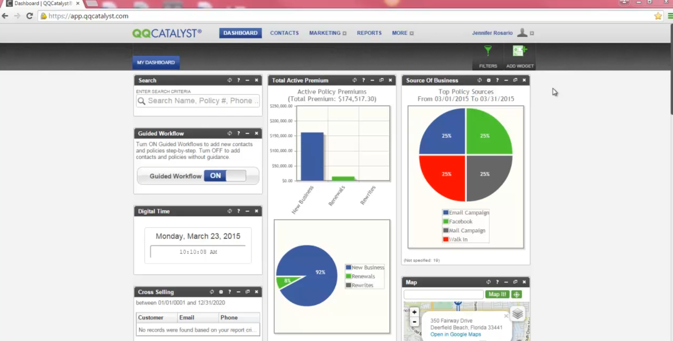
Task: Turn off the Guided Workflow switch
Action: pyautogui.click(x=225, y=176)
